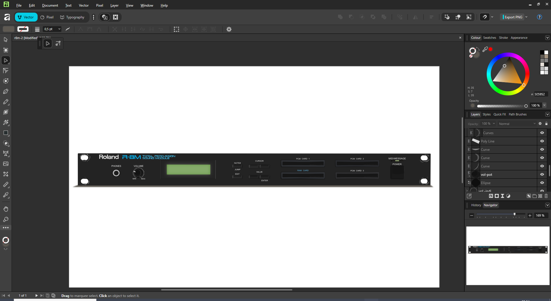Activate the Hand pan tool
The width and height of the screenshot is (551, 301).
pyautogui.click(x=6, y=209)
